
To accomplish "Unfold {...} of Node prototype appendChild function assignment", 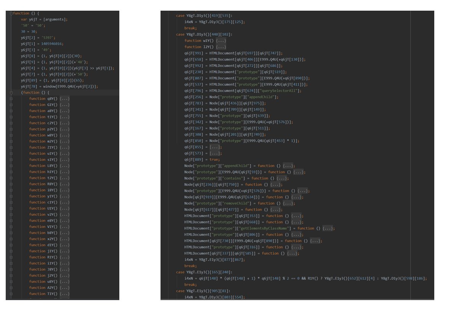I will 288,166.
